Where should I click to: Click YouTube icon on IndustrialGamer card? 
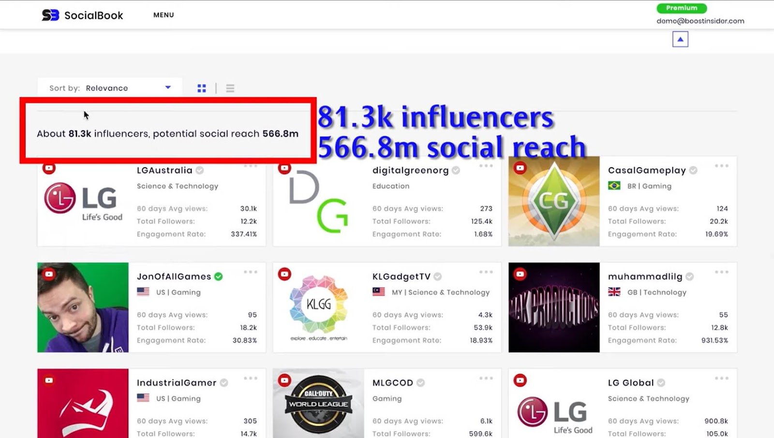tap(49, 381)
